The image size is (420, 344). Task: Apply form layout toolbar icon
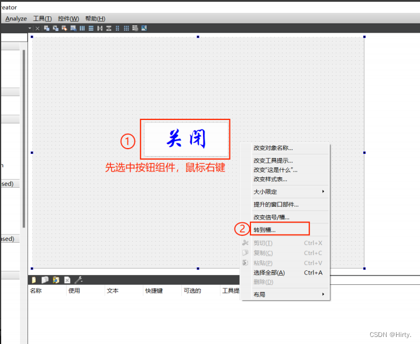[118, 28]
